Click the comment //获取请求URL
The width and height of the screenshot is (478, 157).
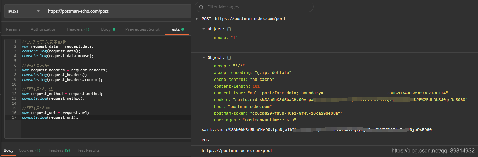[x=37, y=108]
